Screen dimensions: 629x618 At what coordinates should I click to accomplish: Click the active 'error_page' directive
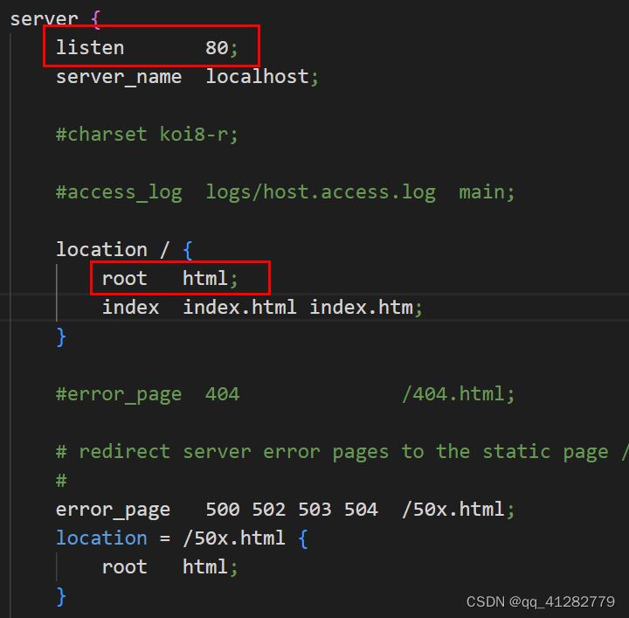point(113,510)
